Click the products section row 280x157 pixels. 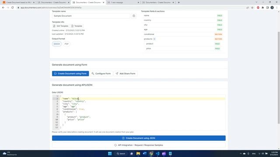pos(183,39)
